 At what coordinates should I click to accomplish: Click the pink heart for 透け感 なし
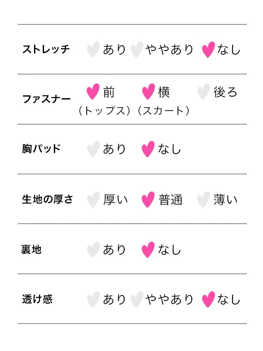(208, 300)
